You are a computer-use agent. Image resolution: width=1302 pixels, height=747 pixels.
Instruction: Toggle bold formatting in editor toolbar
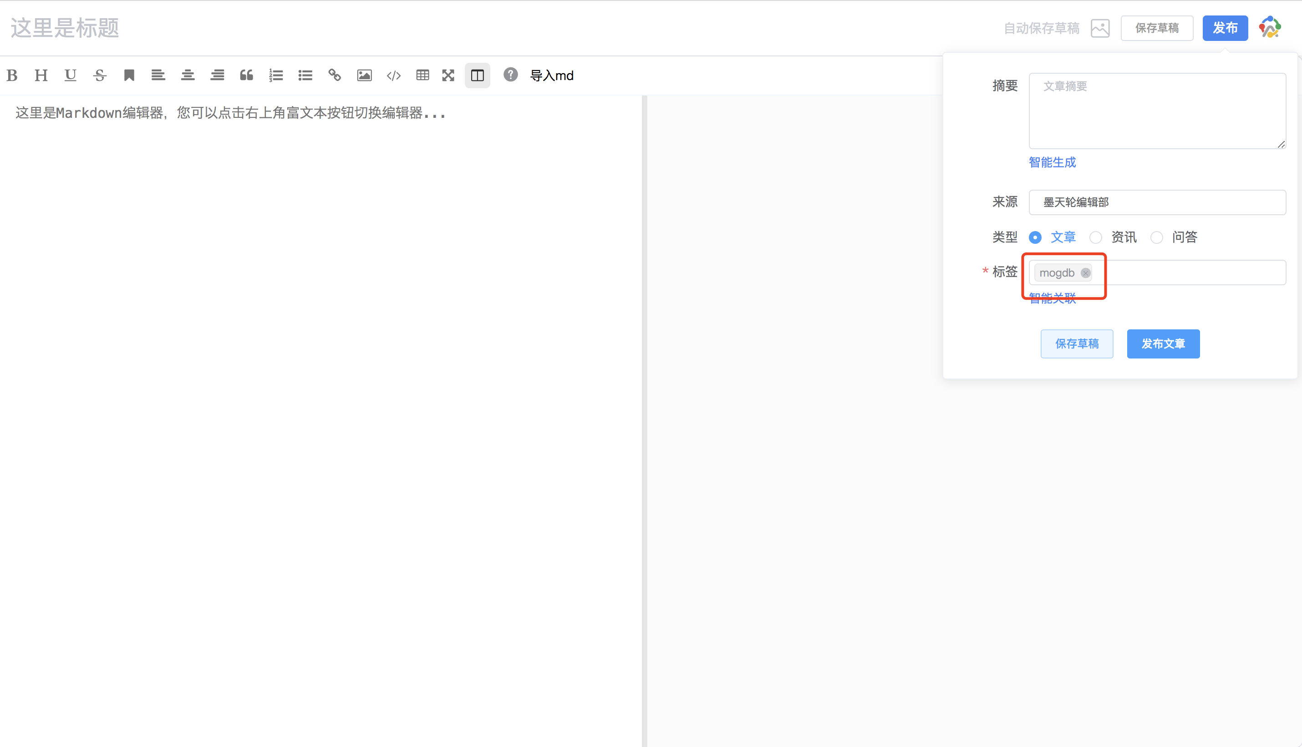click(x=12, y=76)
